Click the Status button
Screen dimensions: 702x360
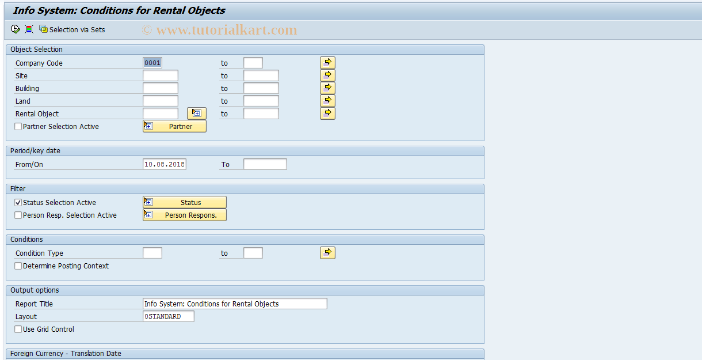point(185,202)
